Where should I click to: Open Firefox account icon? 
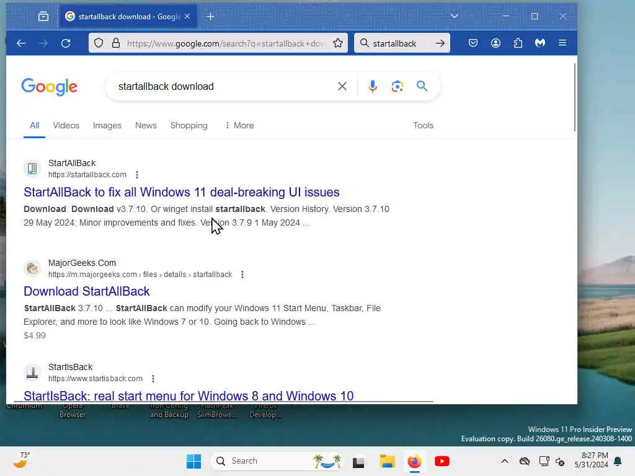[x=495, y=43]
